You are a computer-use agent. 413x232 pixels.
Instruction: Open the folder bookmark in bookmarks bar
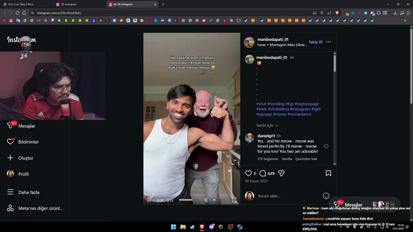pyautogui.click(x=238, y=20)
